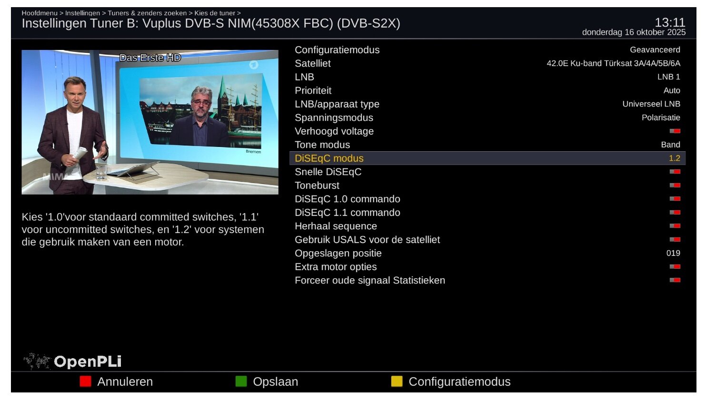This screenshot has width=706, height=401.
Task: Click the Instellingen Tuner B title
Action: tap(211, 23)
